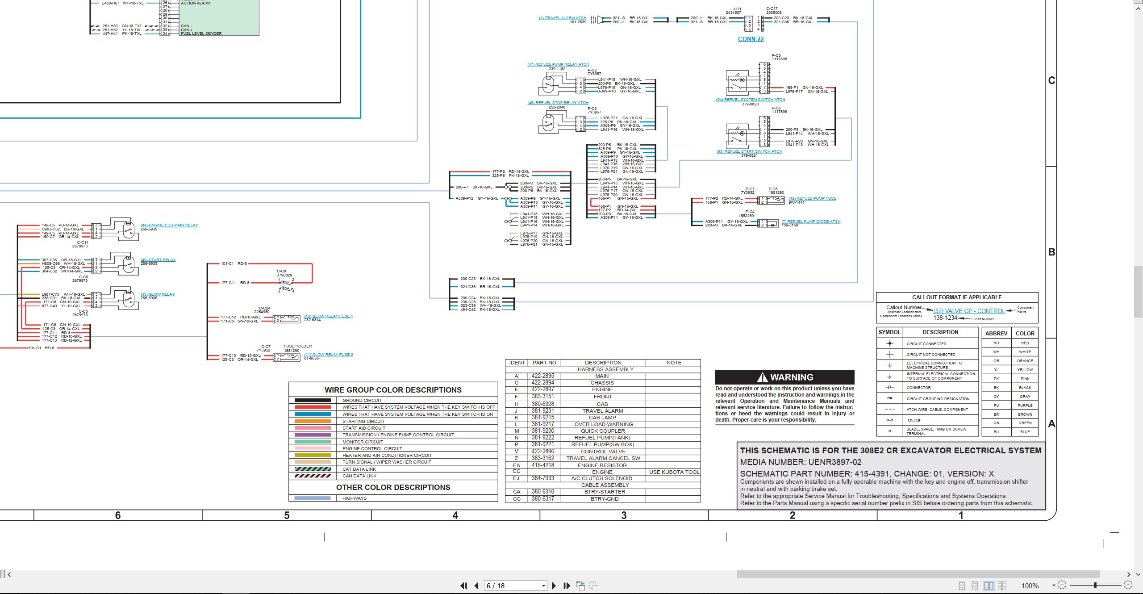Click the ENGINE RESISTOR description cell
The width and height of the screenshot is (1143, 594).
602,465
